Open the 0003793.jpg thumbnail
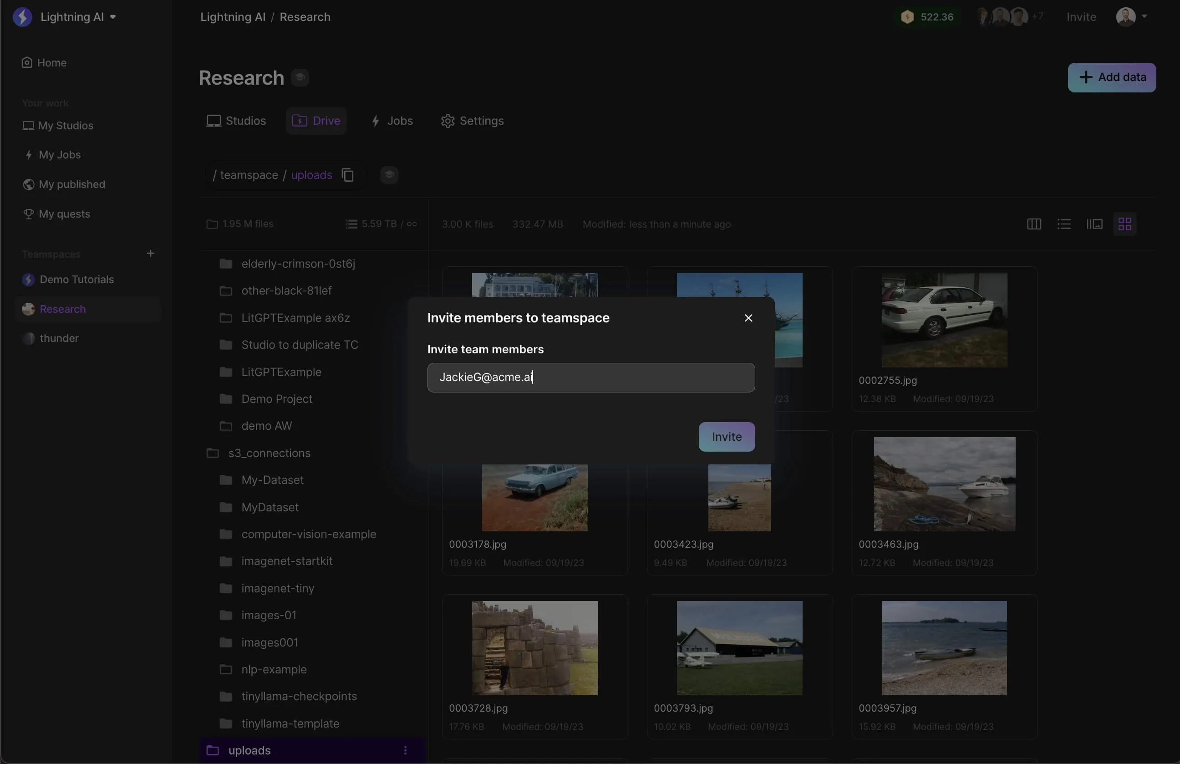This screenshot has width=1180, height=764. (x=739, y=647)
